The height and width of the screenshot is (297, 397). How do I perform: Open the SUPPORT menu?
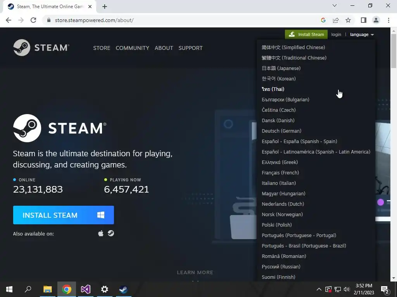coord(190,48)
